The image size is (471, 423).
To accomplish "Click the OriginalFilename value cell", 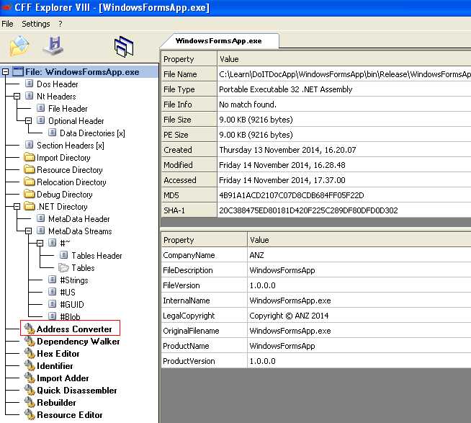I will click(x=359, y=331).
